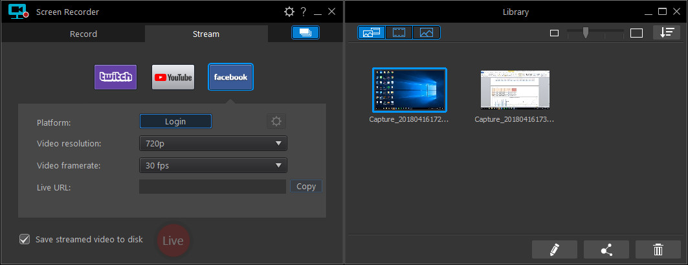Image resolution: width=688 pixels, height=265 pixels.
Task: Share the selected capture
Action: [x=606, y=249]
